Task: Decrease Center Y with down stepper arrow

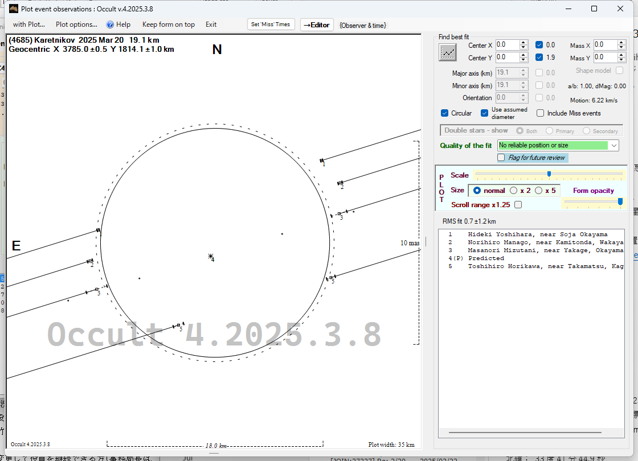Action: pos(523,60)
